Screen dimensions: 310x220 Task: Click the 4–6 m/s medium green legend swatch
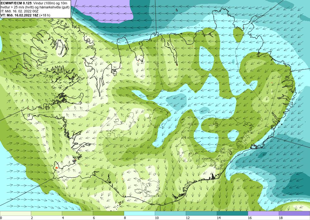tap(77, 213)
